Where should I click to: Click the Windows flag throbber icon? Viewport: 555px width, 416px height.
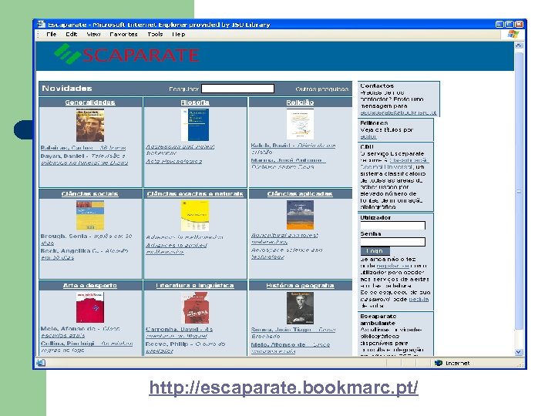pyautogui.click(x=513, y=35)
